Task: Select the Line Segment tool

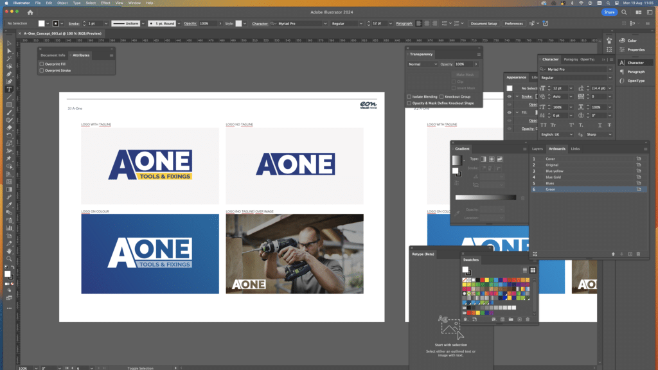Action: (9, 97)
